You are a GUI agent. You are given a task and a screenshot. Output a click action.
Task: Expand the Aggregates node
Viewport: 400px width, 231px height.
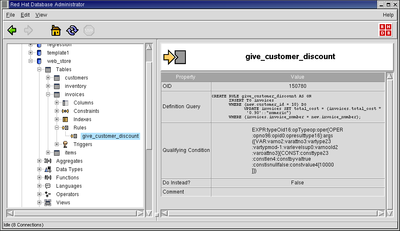click(39, 161)
